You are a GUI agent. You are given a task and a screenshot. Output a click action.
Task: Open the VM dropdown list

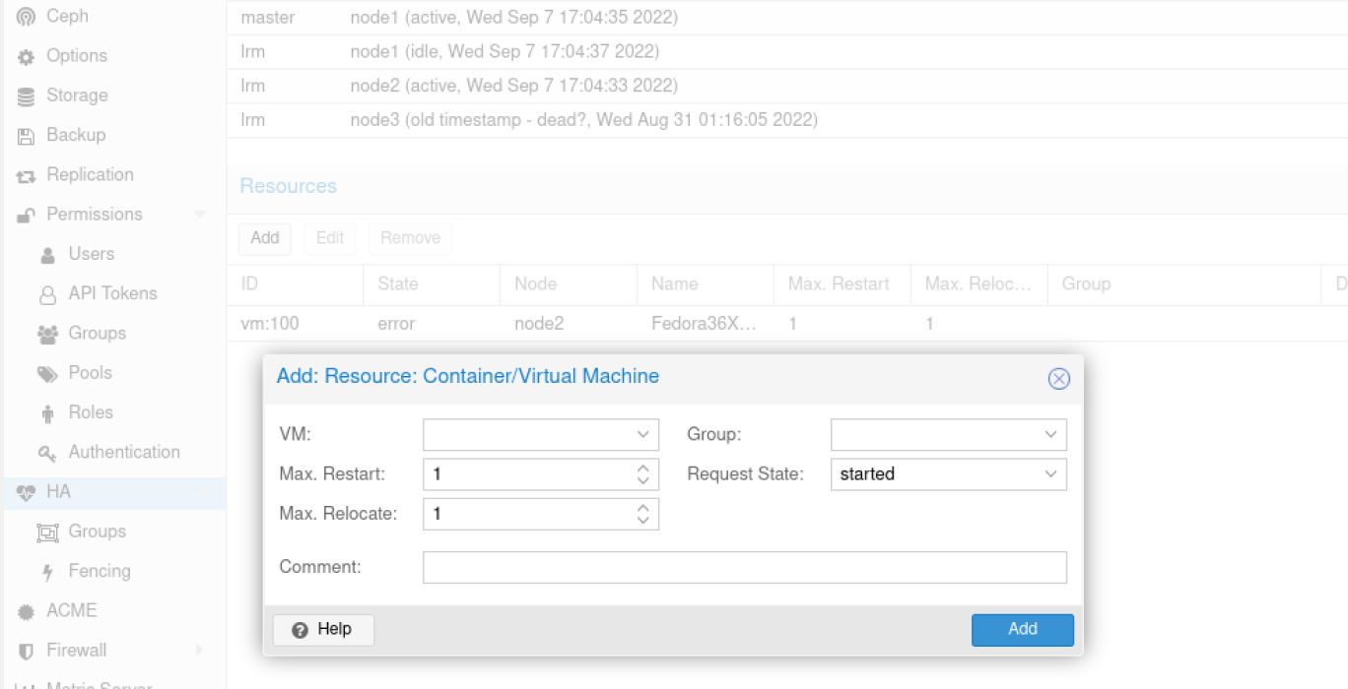642,434
